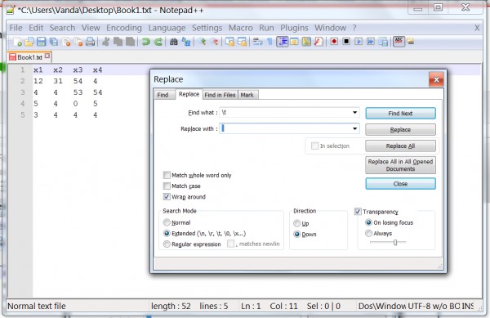Viewport: 490px width, 318px height.
Task: Open the File menu
Action: [x=16, y=28]
